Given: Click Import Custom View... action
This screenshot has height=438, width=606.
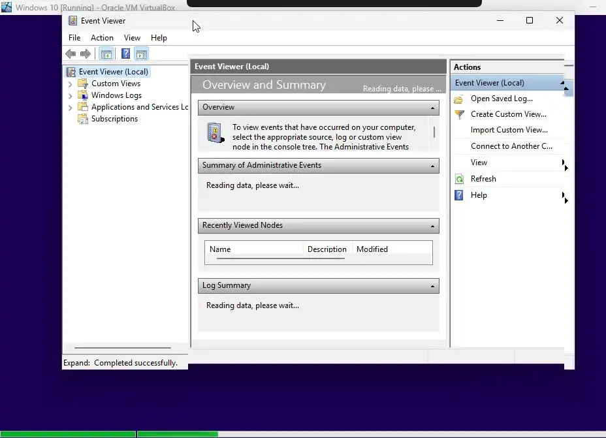Looking at the screenshot, I should (509, 130).
